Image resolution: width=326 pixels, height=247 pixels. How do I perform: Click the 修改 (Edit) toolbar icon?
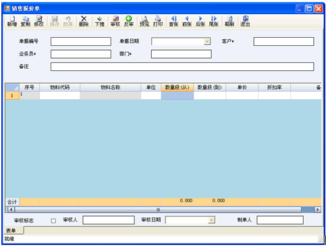[x=38, y=21]
